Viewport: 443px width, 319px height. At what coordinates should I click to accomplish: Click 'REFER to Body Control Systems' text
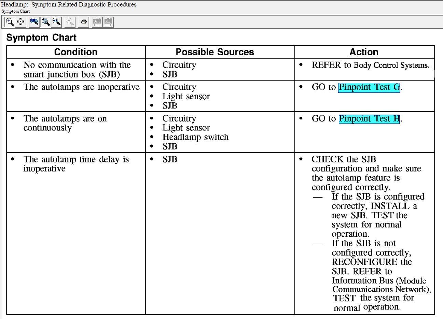tap(371, 65)
